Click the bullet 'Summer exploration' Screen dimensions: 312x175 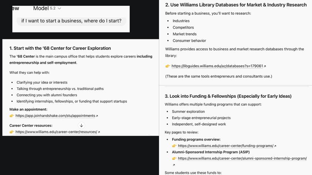188,112
